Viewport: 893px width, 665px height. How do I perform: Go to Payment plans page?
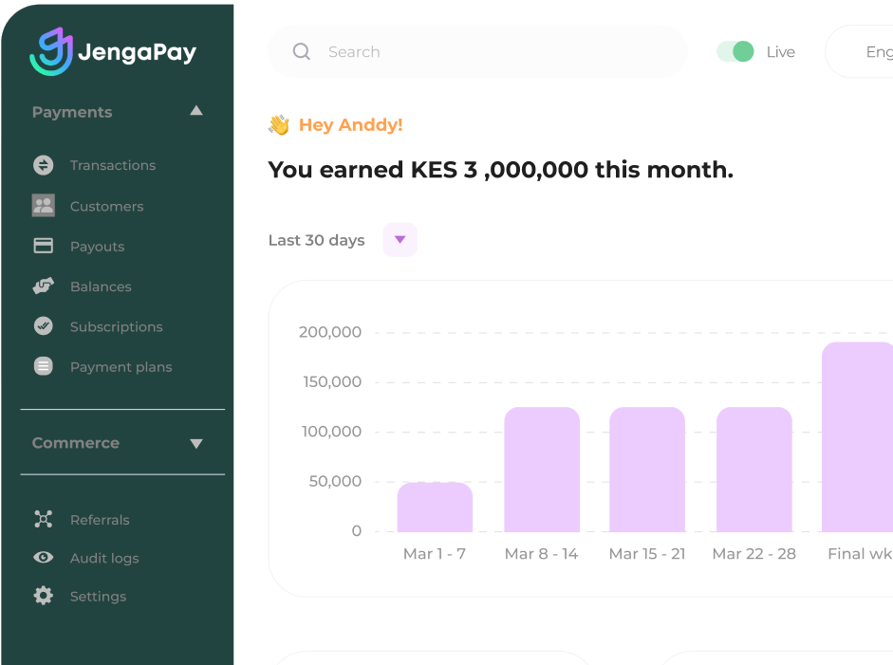(x=121, y=367)
